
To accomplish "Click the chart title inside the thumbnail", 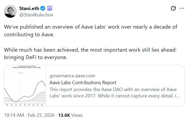I will pos(25,68).
